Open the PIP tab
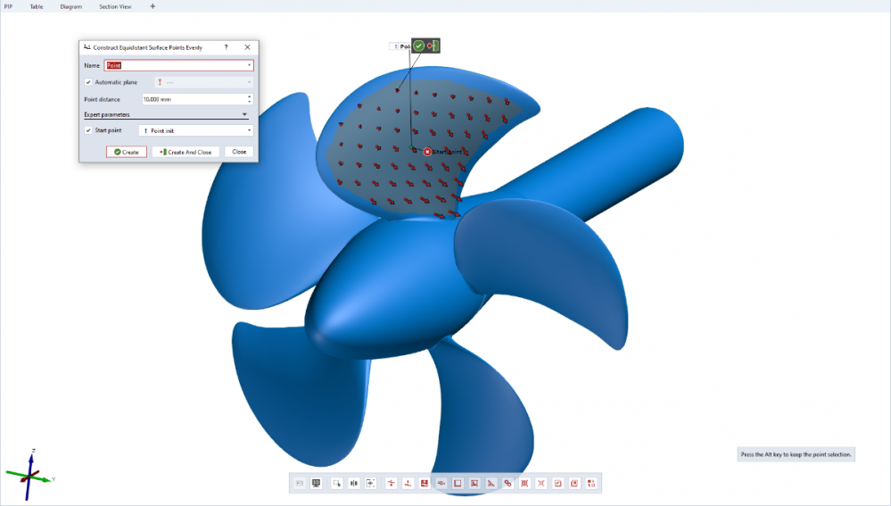Viewport: 891px width, 506px height. (9, 7)
